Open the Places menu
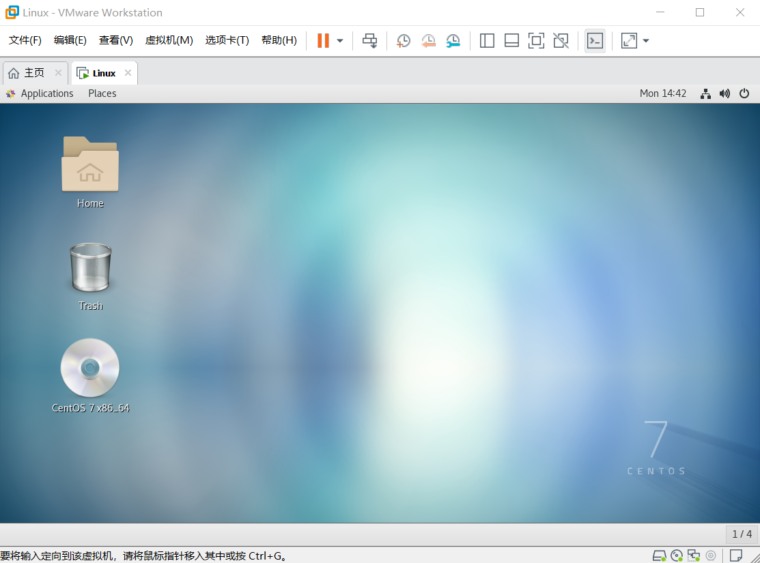760x563 pixels. 102,93
